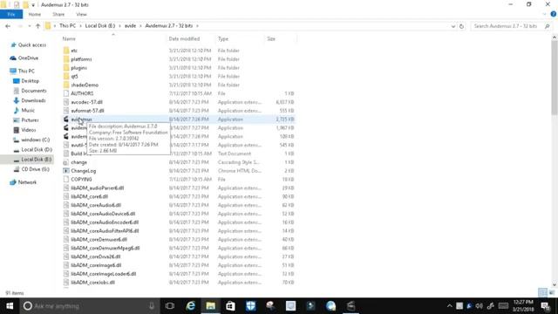The height and width of the screenshot is (314, 558).
Task: Select the qt5 folder icon
Action: coord(66,76)
